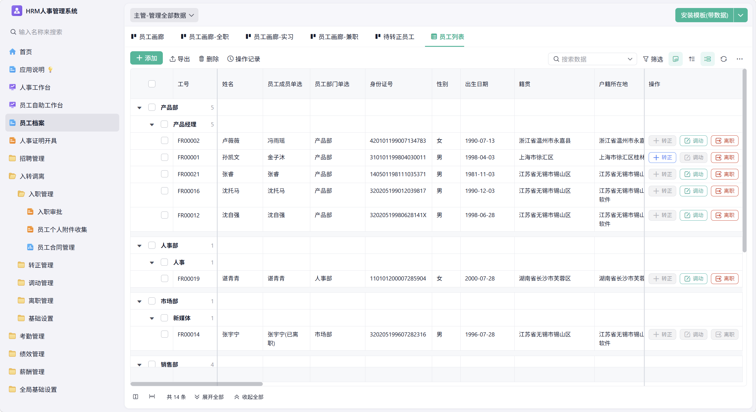Click the 考勤管理 folder icon
The width and height of the screenshot is (756, 412).
coord(12,336)
